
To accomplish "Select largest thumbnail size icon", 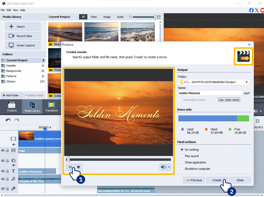I will pyautogui.click(x=159, y=17).
